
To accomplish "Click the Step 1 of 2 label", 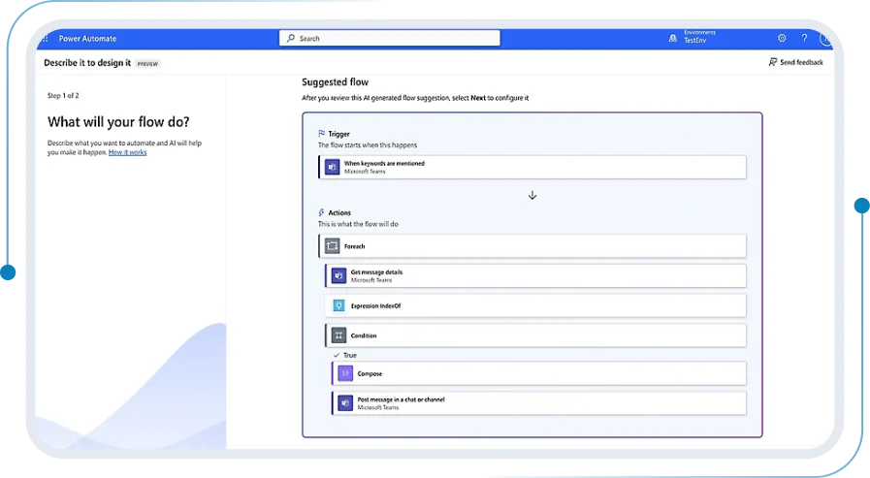I will click(63, 95).
